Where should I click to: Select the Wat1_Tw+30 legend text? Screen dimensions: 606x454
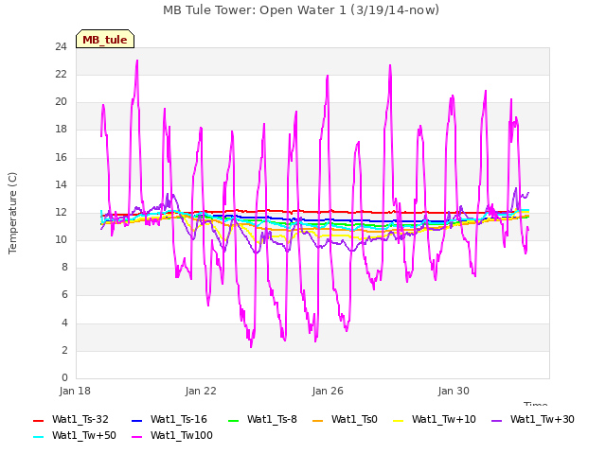tap(543, 419)
